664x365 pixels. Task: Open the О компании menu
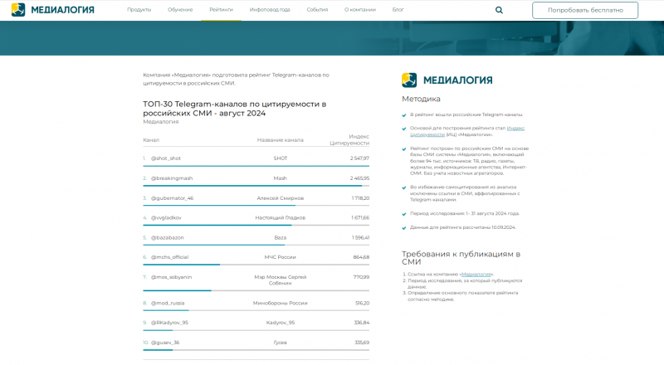pos(359,10)
